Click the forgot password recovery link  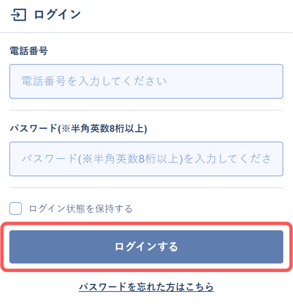coord(146,288)
